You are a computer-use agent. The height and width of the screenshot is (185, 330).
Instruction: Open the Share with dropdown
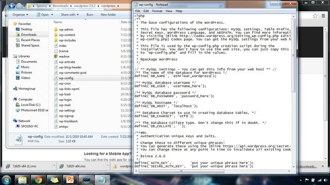70,15
